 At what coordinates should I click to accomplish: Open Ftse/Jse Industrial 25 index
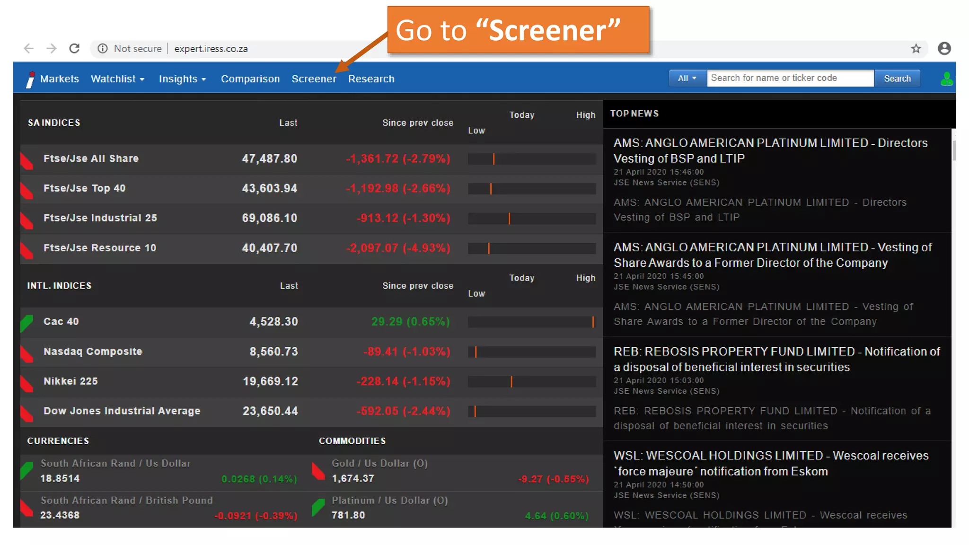point(100,218)
